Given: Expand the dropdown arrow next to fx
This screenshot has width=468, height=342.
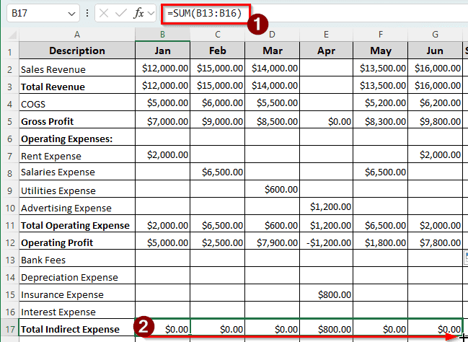Looking at the screenshot, I should [151, 13].
